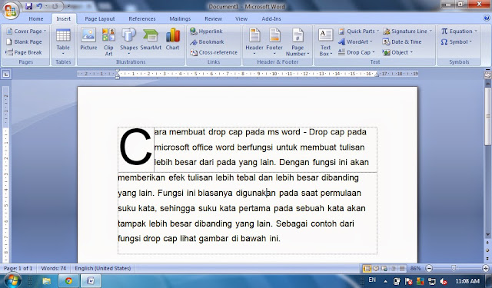Open Drop Cap options
This screenshot has width=492, height=288.
point(357,52)
